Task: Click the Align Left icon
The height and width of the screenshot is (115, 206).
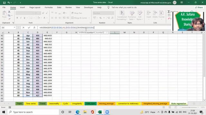Action: click(x=52, y=18)
